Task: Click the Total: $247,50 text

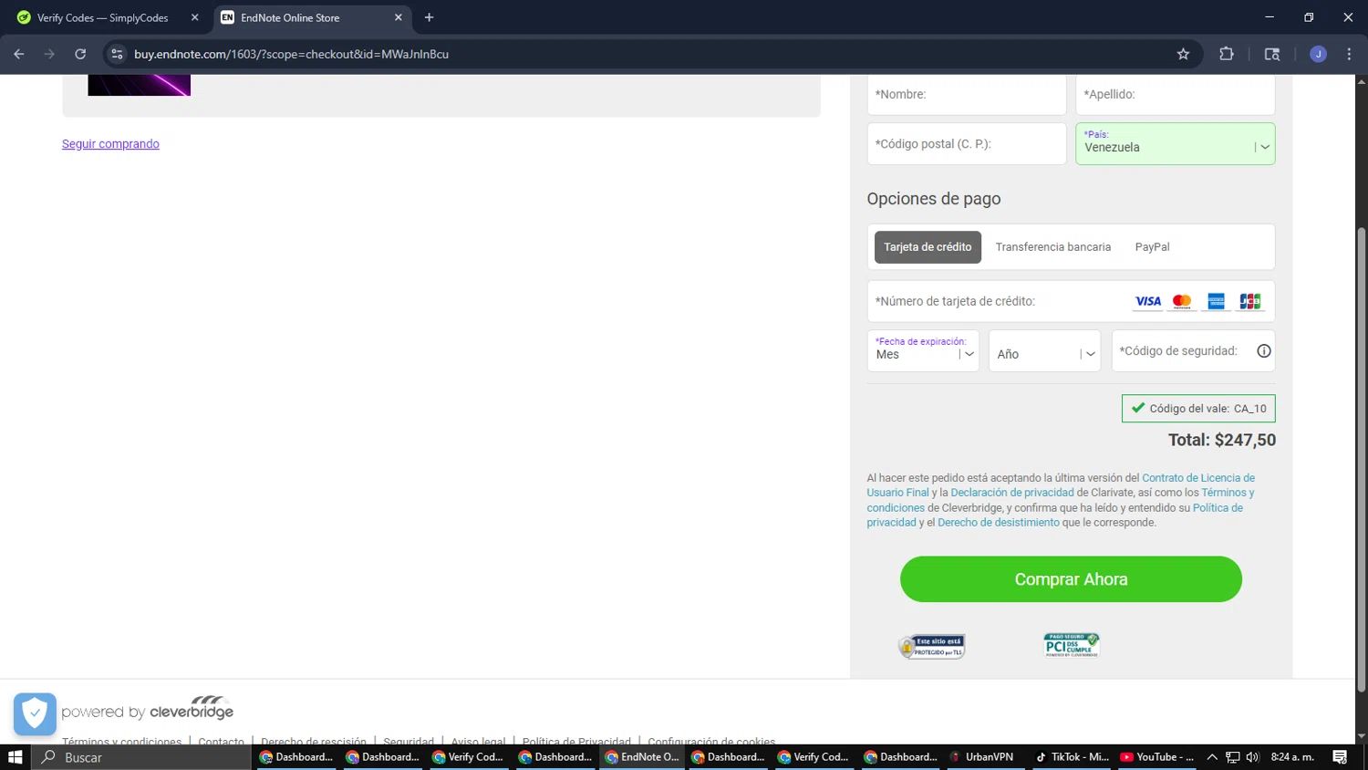Action: click(x=1222, y=440)
